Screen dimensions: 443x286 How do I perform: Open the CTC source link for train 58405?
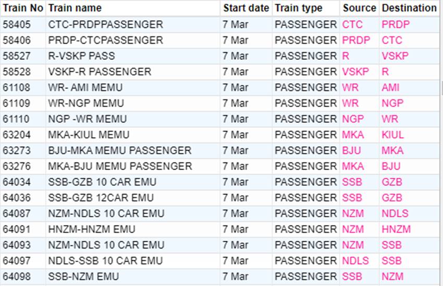pyautogui.click(x=352, y=24)
